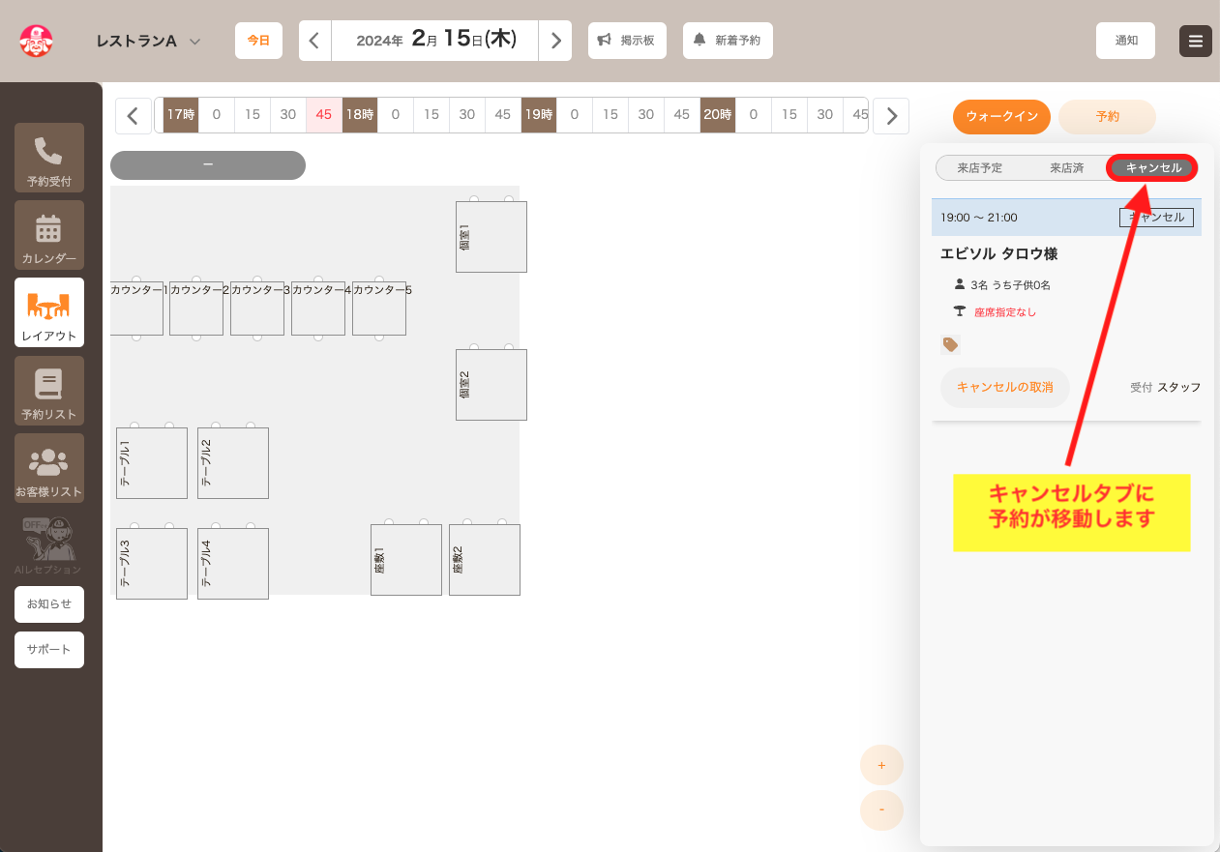Screen dimensions: 1220x852
Task: Select seat カウンター1
Action: pos(136,308)
